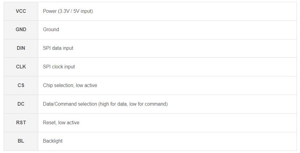Select the GND pin name cell
Image resolution: width=300 pixels, height=153 pixels.
21,30
